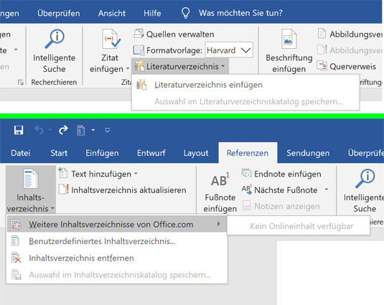Click the Endnote einfügen icon
The image size is (384, 305).
(x=246, y=173)
